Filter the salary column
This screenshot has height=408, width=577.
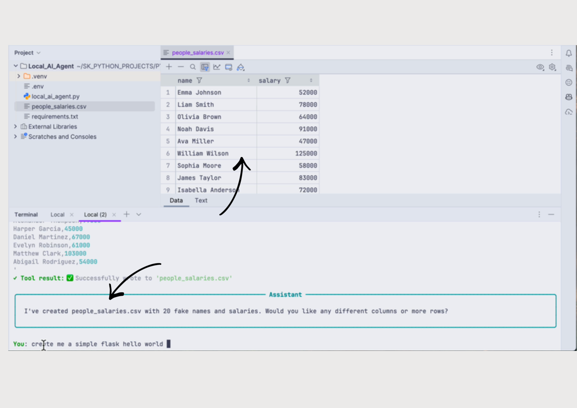tap(288, 80)
